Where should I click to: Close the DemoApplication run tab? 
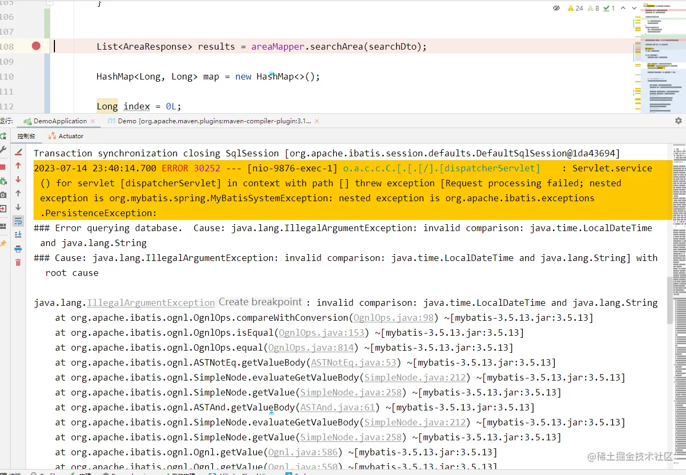93,121
